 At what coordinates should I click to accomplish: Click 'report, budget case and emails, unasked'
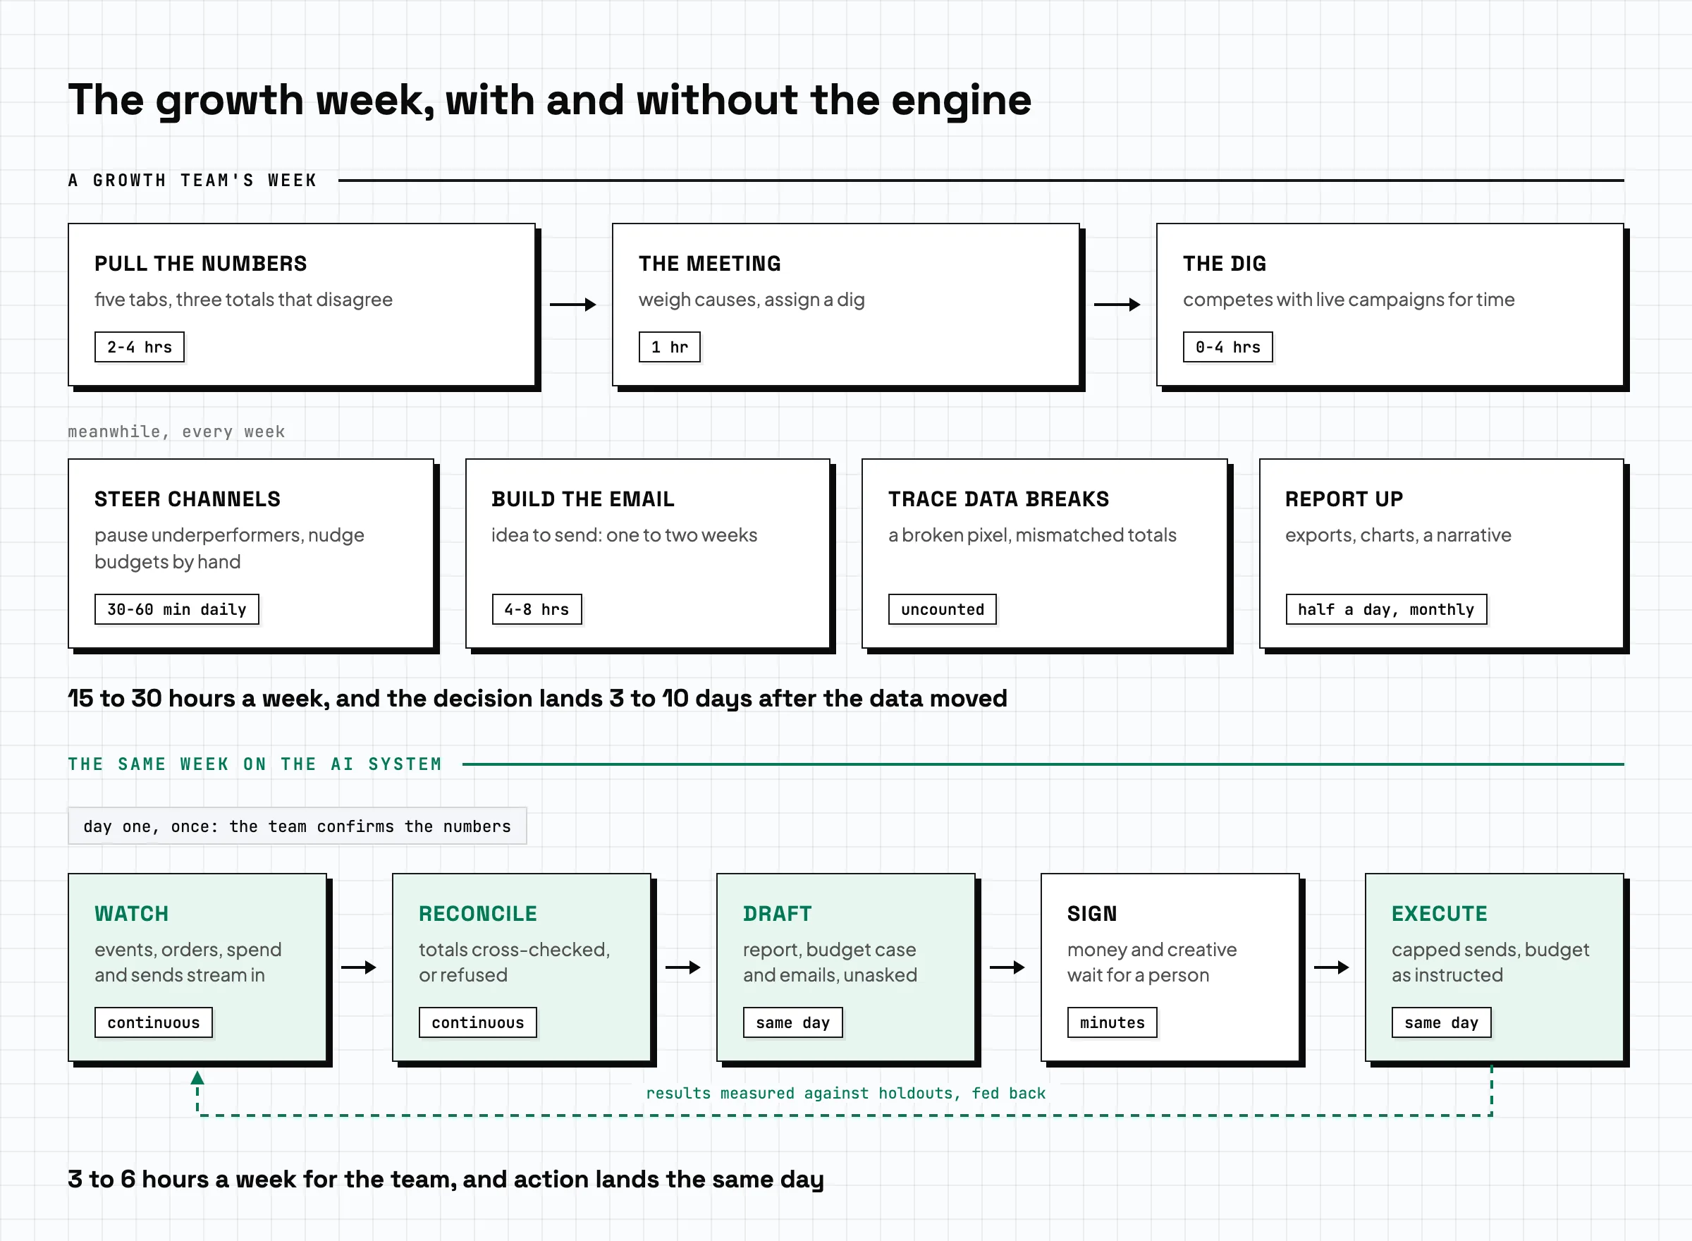pyautogui.click(x=830, y=962)
